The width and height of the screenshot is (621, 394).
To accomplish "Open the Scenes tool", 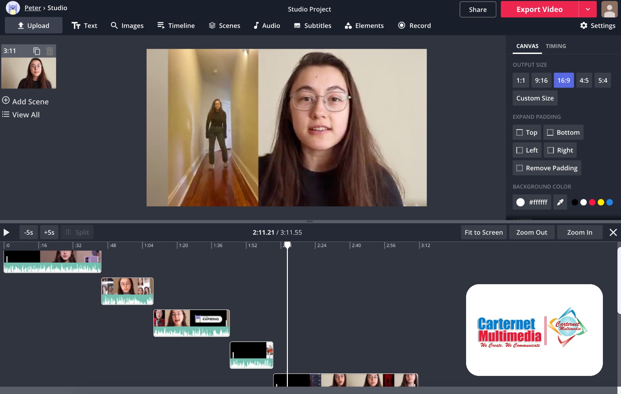I will coord(224,26).
